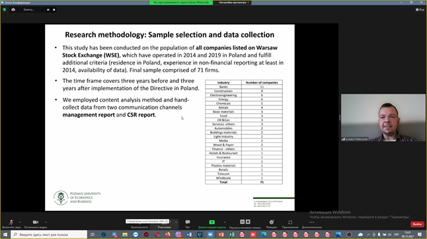427x239 pixels.
Task: Pause recording via top-left pause icon
Action: (x=48, y=9)
